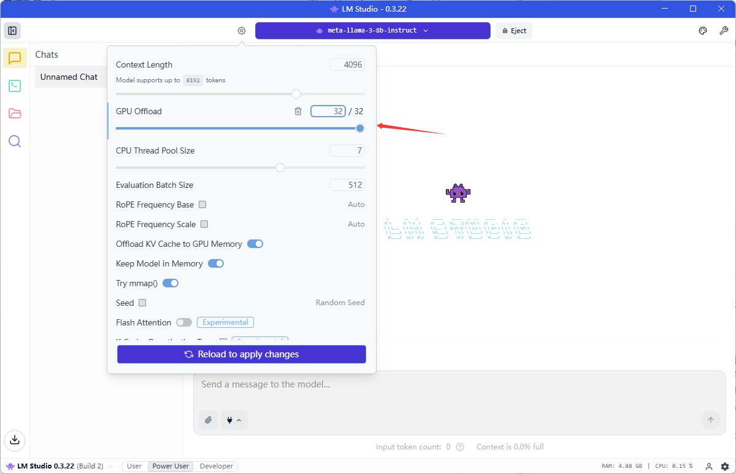Screen dimensions: 736x474
Task: Click the Chats panel heading
Action: [47, 55]
